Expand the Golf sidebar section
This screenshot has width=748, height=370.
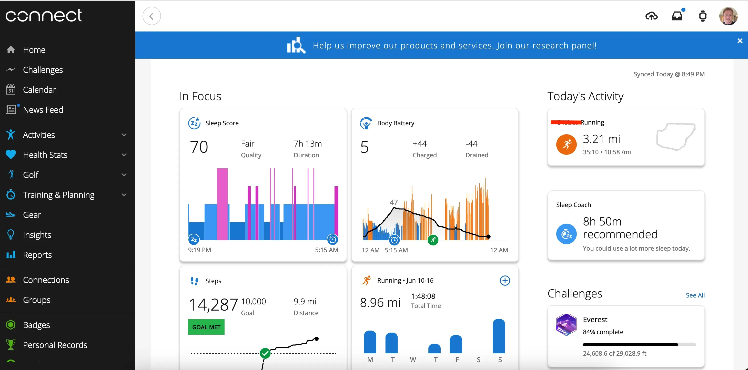point(124,175)
